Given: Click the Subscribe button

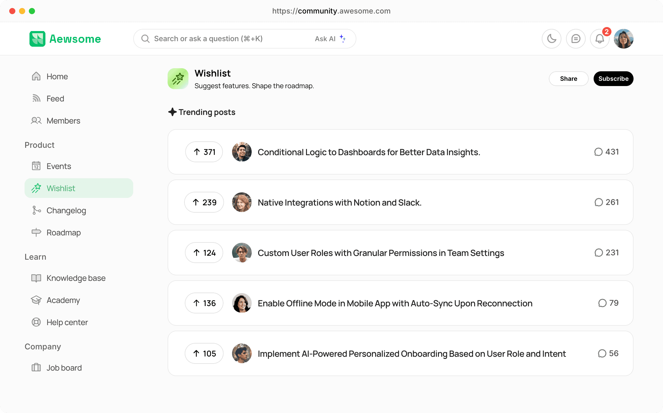Looking at the screenshot, I should tap(613, 79).
